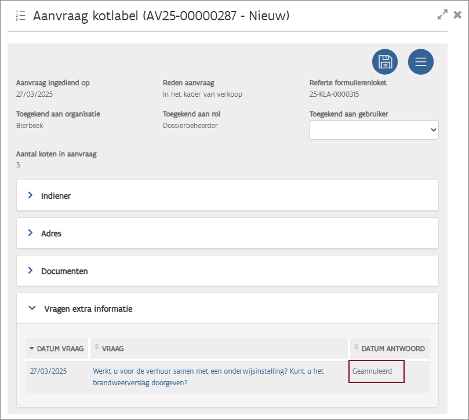The height and width of the screenshot is (420, 469).
Task: Expand the dialog to full screen
Action: [442, 15]
